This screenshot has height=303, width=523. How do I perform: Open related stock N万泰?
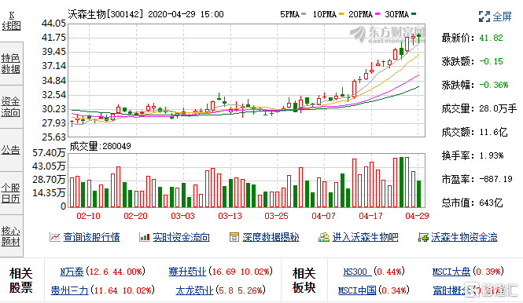pyautogui.click(x=72, y=272)
